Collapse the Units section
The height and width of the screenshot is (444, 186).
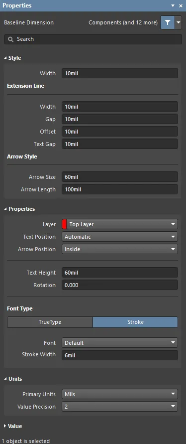(x=5, y=379)
